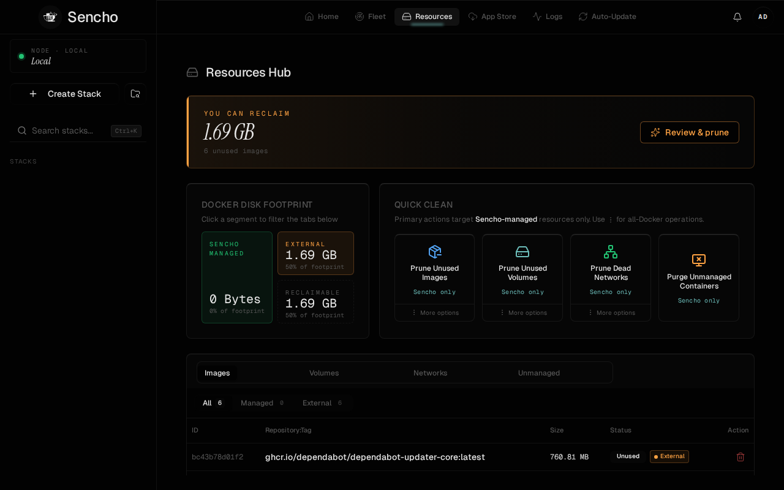Expand More options under Prune Unused Volumes

(x=522, y=312)
